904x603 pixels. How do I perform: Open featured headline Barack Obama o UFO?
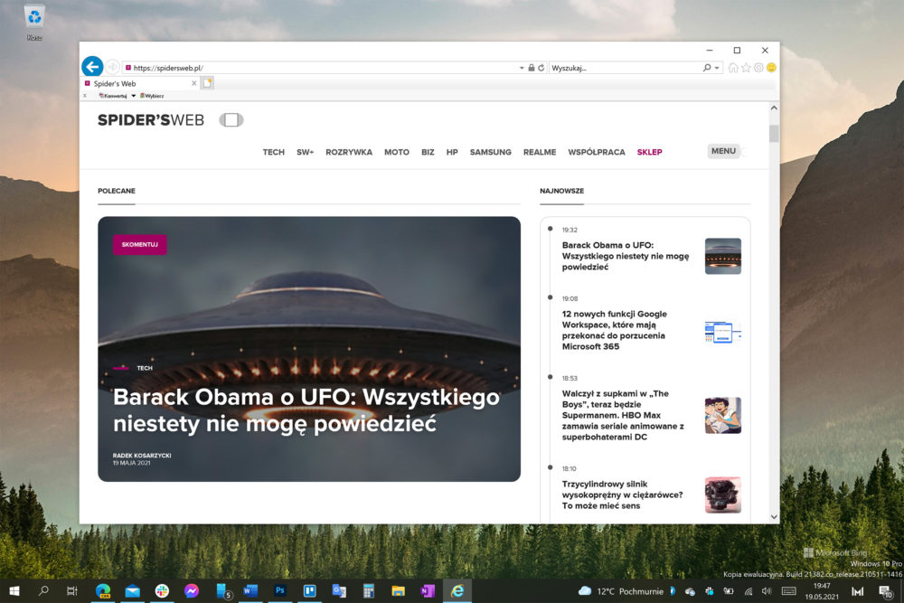(x=306, y=410)
